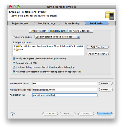Focus the Main application file field
The width and height of the screenshot is (123, 129).
[x=65, y=90]
